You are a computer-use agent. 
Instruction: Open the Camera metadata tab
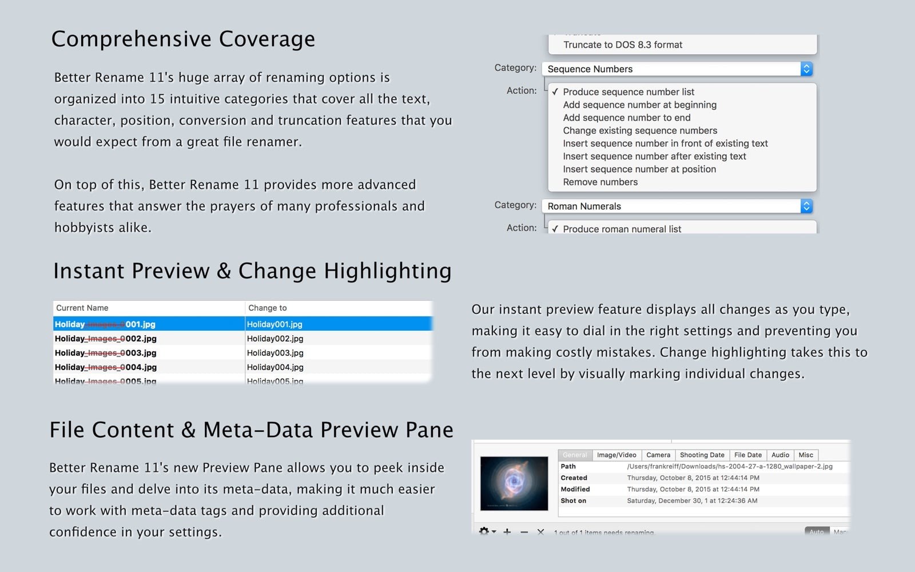[x=658, y=455]
